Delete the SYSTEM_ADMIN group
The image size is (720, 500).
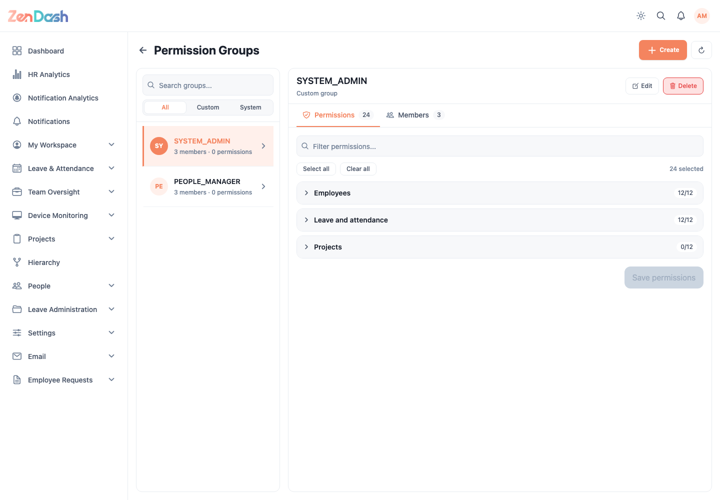(x=683, y=86)
